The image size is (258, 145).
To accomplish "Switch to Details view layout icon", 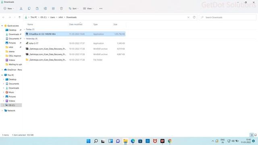I will coord(252,135).
